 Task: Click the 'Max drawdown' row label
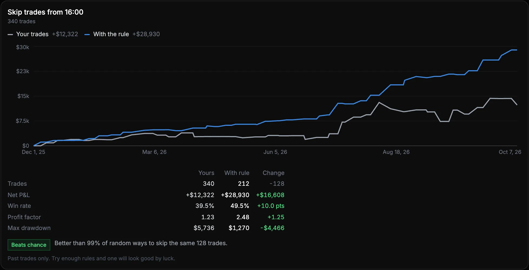coord(29,228)
